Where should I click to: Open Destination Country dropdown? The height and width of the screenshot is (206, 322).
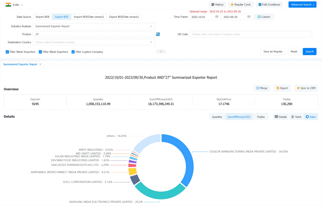tap(94, 42)
